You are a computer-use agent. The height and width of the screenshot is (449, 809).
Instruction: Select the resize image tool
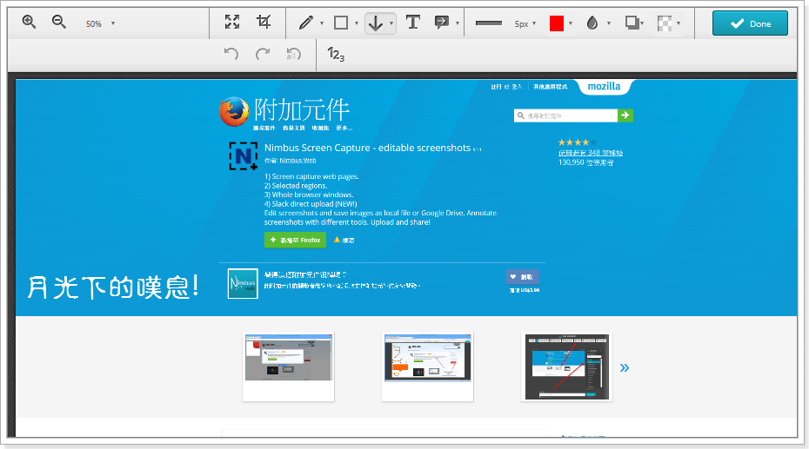(x=232, y=23)
